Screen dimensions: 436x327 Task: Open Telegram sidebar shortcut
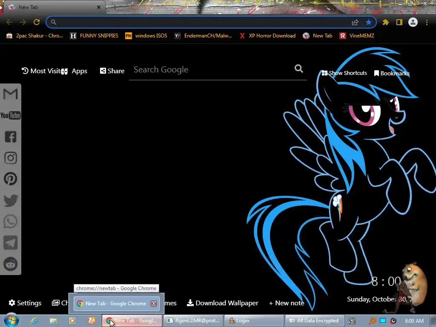[11, 243]
